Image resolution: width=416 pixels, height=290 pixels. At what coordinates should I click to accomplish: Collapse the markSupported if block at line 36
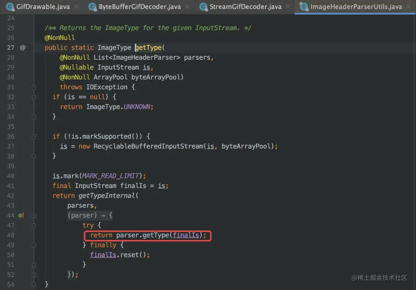pyautogui.click(x=34, y=136)
